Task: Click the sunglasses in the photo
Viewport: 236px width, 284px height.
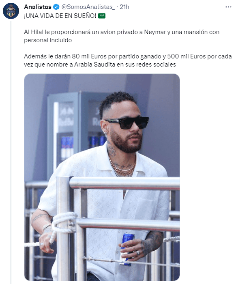Action: click(x=127, y=123)
